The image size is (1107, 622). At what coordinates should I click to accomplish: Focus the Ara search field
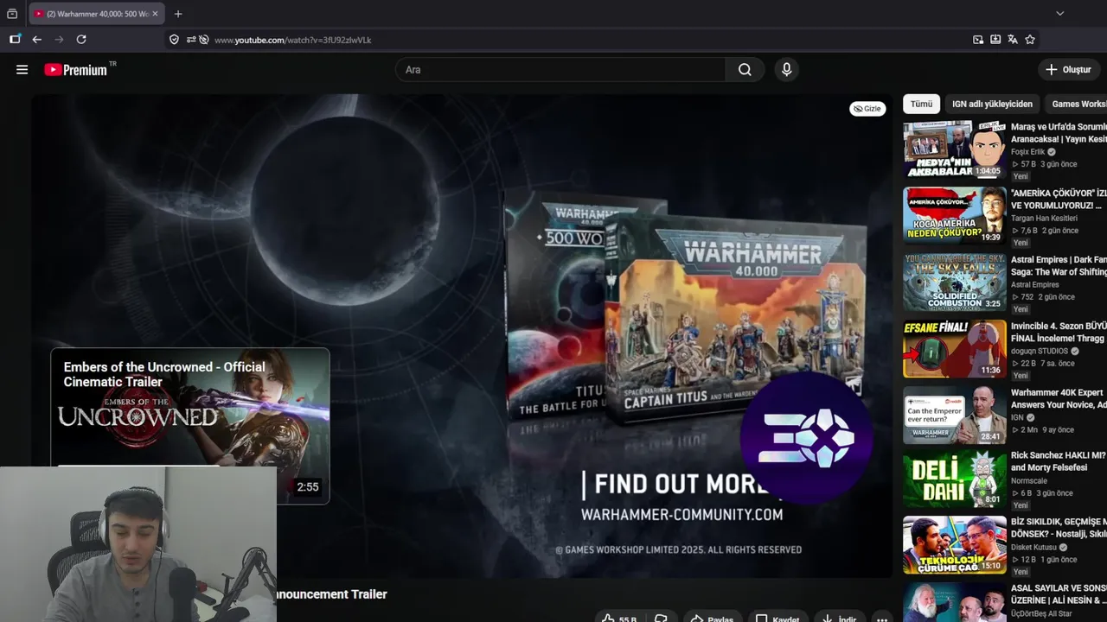tap(560, 70)
